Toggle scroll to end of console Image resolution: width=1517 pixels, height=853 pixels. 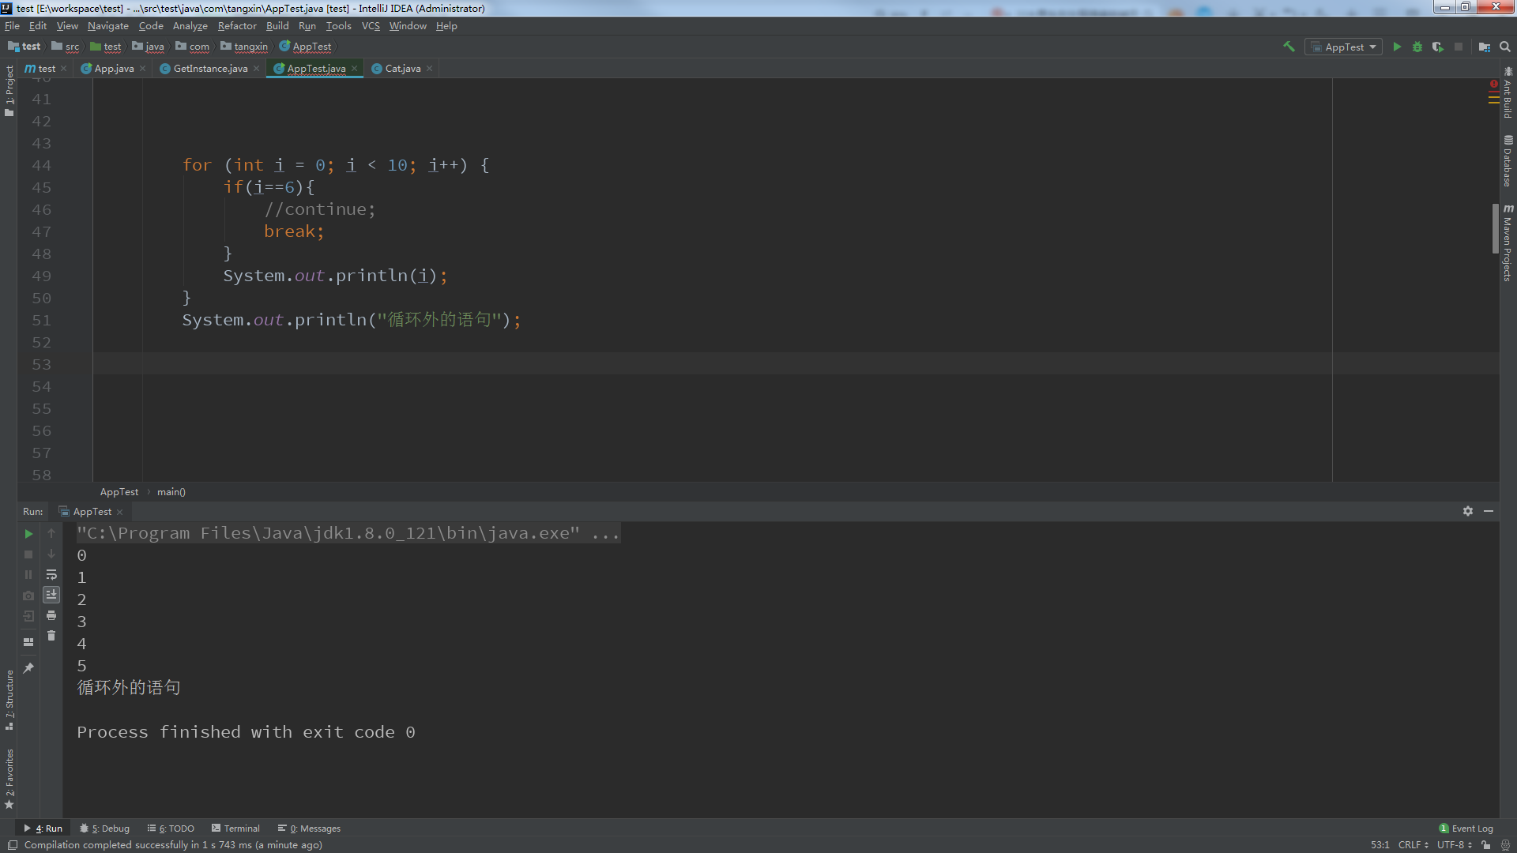click(x=51, y=595)
